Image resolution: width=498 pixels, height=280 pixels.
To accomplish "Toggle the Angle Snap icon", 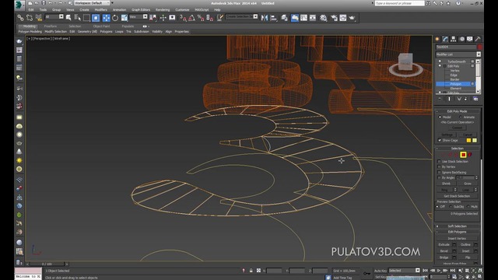I will pos(192,18).
